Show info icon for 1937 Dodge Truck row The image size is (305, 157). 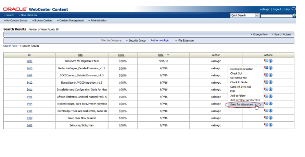point(270,110)
